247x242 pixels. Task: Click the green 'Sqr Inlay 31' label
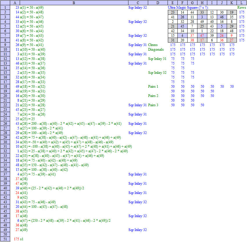click(x=157, y=59)
